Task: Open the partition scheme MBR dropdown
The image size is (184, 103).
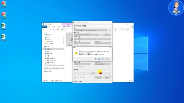Action: [x=82, y=43]
